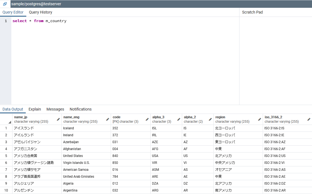Open the Explain tab
Image resolution: width=312 pixels, height=194 pixels.
pyautogui.click(x=35, y=109)
